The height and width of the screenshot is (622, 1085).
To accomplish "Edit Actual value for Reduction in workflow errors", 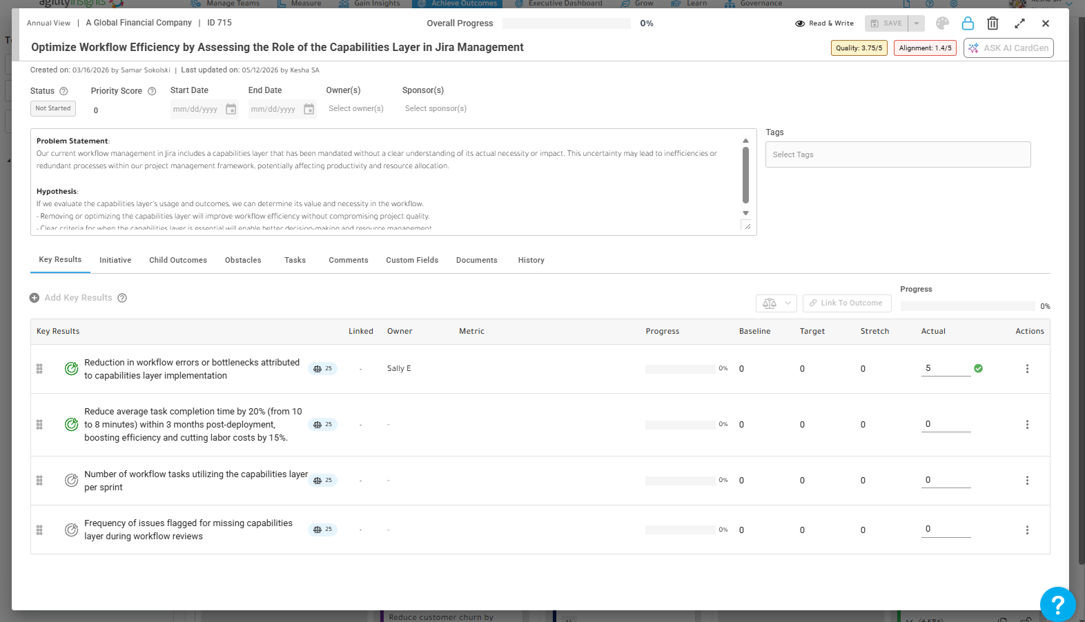I will (946, 369).
